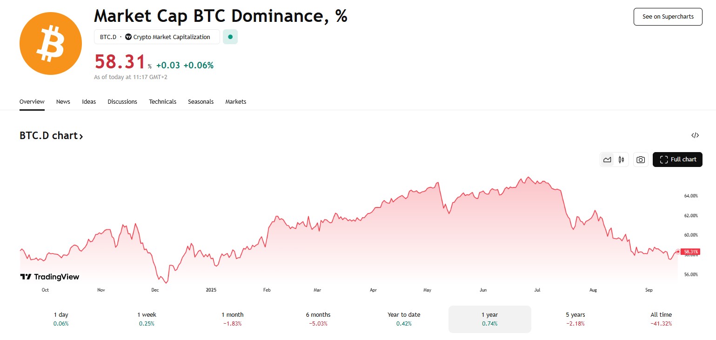Click the TradingView logo on the chart

[49, 277]
